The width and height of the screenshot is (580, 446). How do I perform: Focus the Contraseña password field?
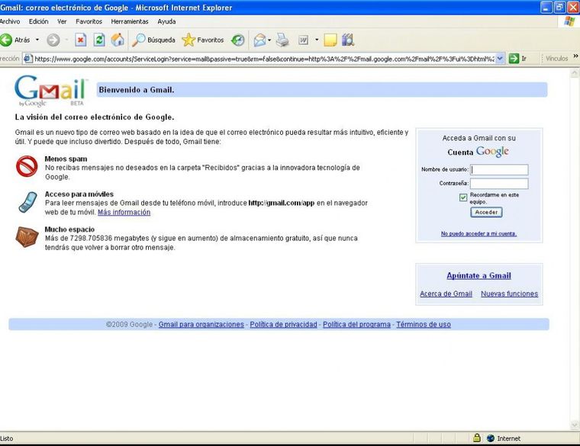tap(499, 183)
